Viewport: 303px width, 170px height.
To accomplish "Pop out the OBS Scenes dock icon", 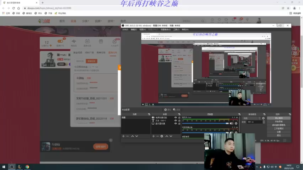I will [x=149, y=114].
